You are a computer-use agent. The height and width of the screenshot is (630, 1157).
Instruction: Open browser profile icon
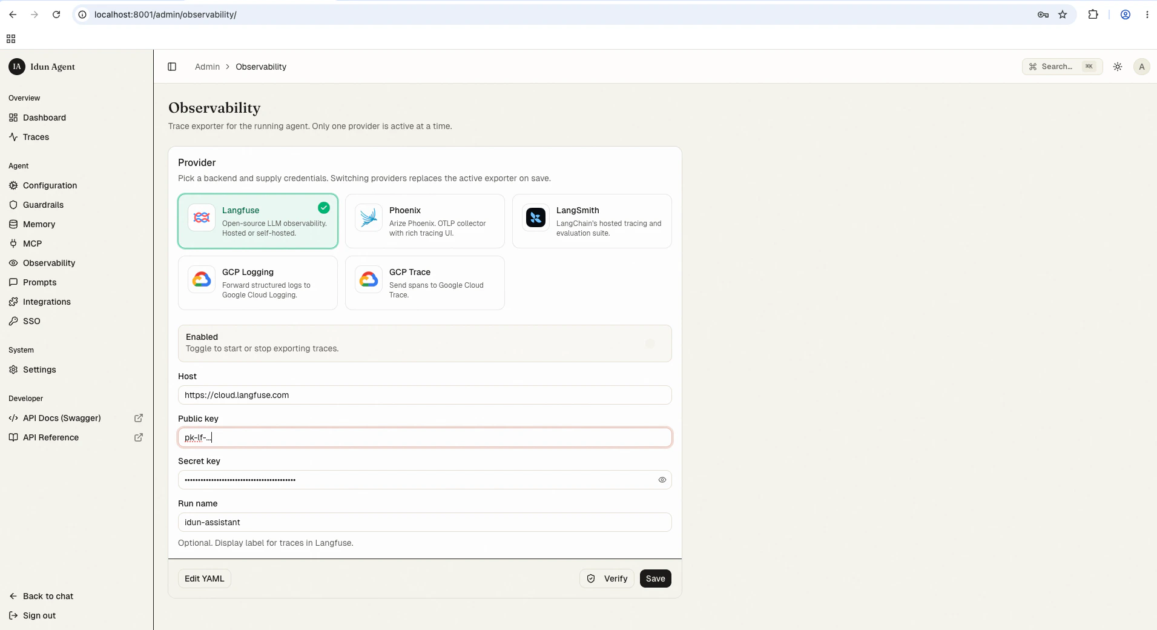click(1126, 15)
